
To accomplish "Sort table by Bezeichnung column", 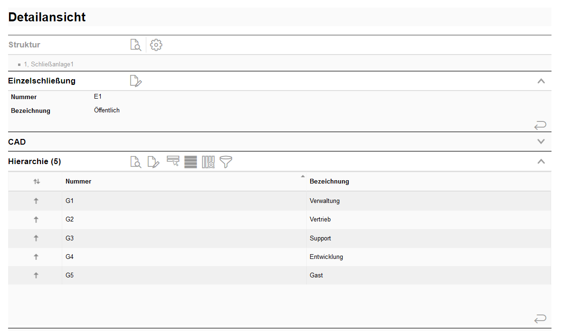I will click(x=329, y=181).
